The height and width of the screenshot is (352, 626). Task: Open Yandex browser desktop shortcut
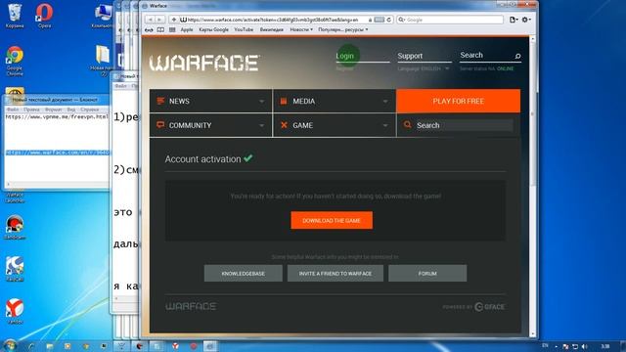pyautogui.click(x=15, y=311)
